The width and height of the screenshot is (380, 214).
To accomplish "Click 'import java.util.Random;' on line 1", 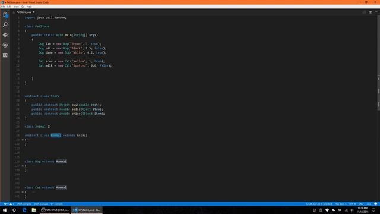I will [45, 18].
